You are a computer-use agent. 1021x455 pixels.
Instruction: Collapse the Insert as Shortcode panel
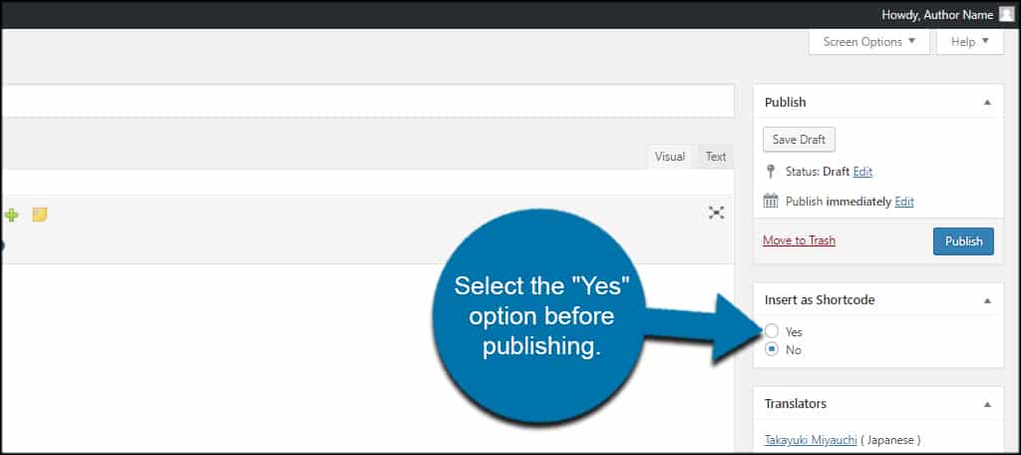click(987, 300)
